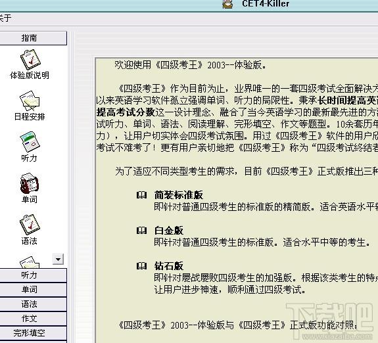Open the 日程安排 schedule icon

tap(30, 101)
